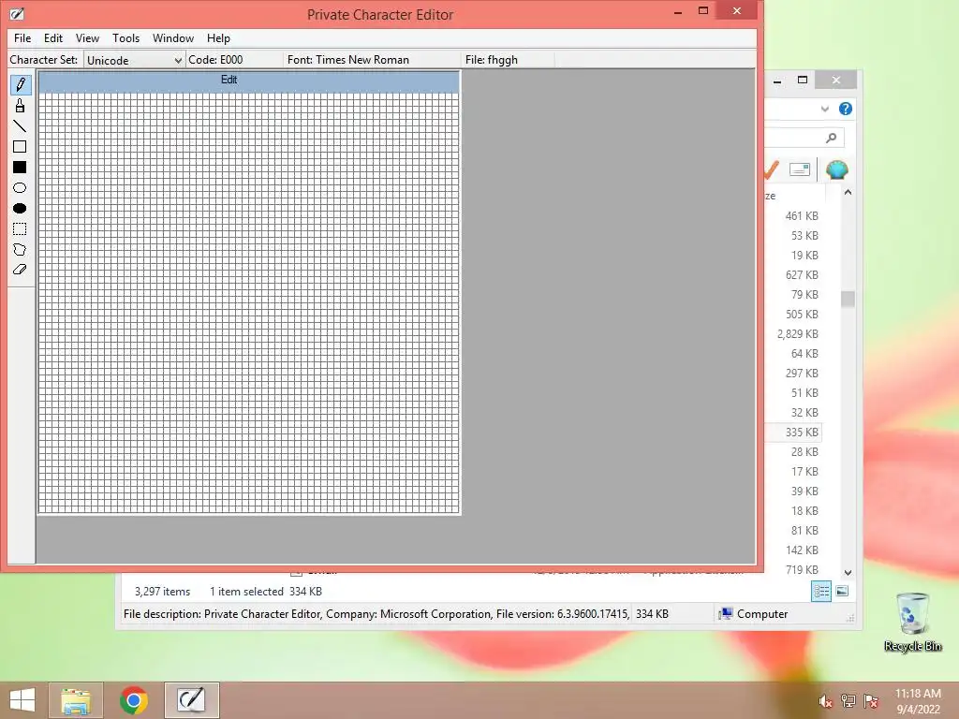Select the Freeform Selection tool
Image resolution: width=959 pixels, height=719 pixels.
click(21, 249)
